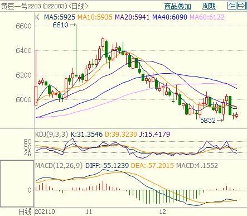Viewport: 247px width, 216px height.
Task: Click the 12 month marker on time axis
Action: click(x=162, y=212)
